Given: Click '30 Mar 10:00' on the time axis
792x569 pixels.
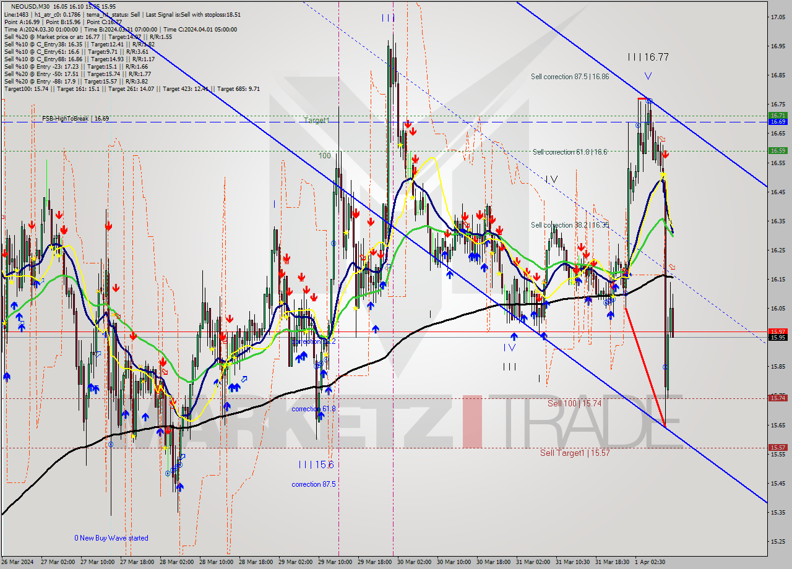Looking at the screenshot, I should point(454,562).
